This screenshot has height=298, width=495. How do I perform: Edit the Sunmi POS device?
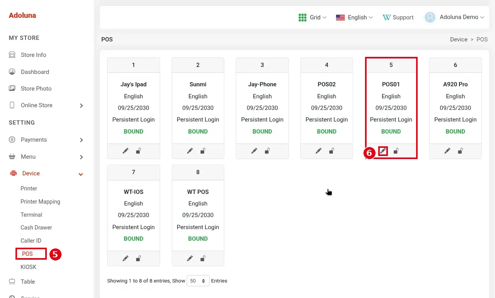pos(190,151)
